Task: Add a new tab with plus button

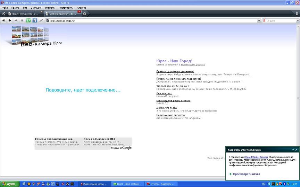Action: pyautogui.click(x=85, y=14)
